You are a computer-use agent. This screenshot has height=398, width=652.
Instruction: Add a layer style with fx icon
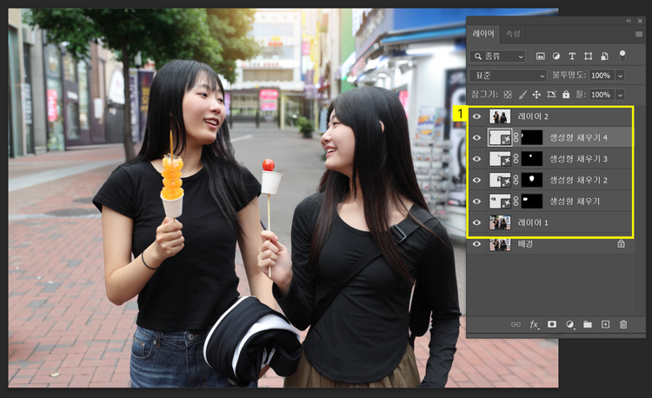[534, 324]
